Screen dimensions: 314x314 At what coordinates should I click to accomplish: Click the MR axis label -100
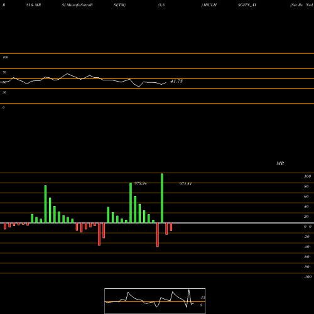pos(308,277)
